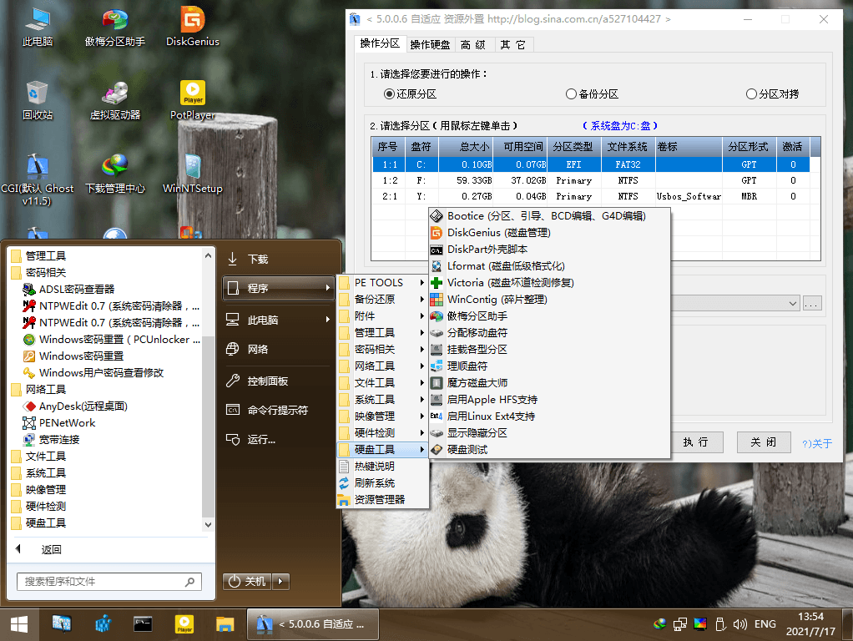This screenshot has height=641, width=853.
Task: Click the 关机 button
Action: tap(247, 582)
